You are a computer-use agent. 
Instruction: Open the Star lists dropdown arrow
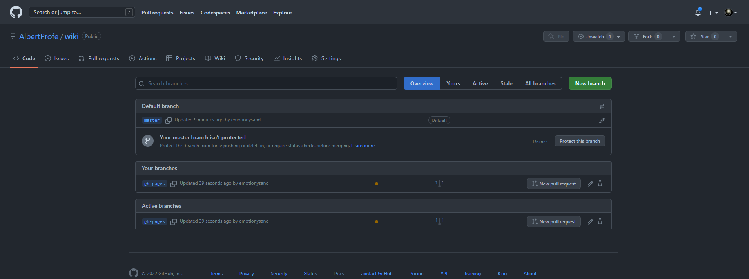pos(731,36)
